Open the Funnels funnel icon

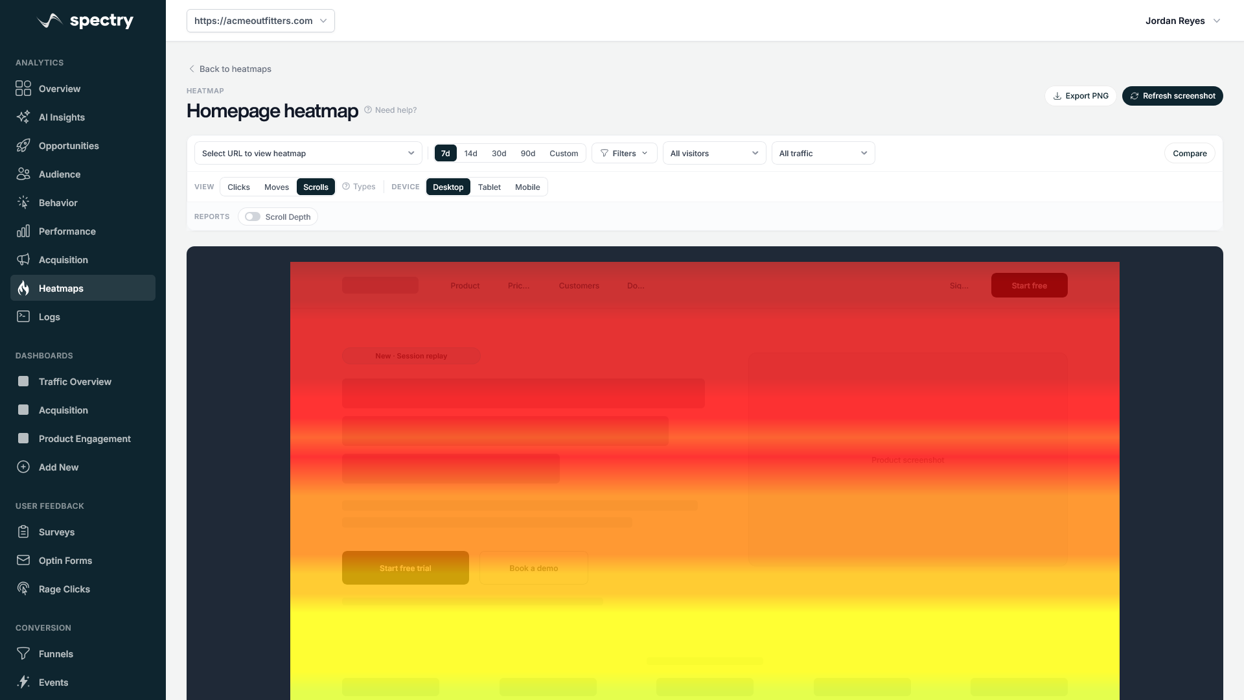tap(23, 653)
